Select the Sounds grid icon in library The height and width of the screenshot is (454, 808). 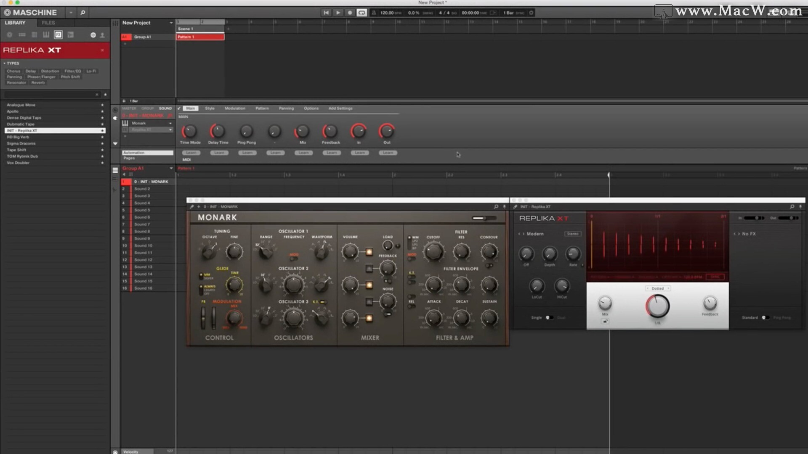point(34,35)
